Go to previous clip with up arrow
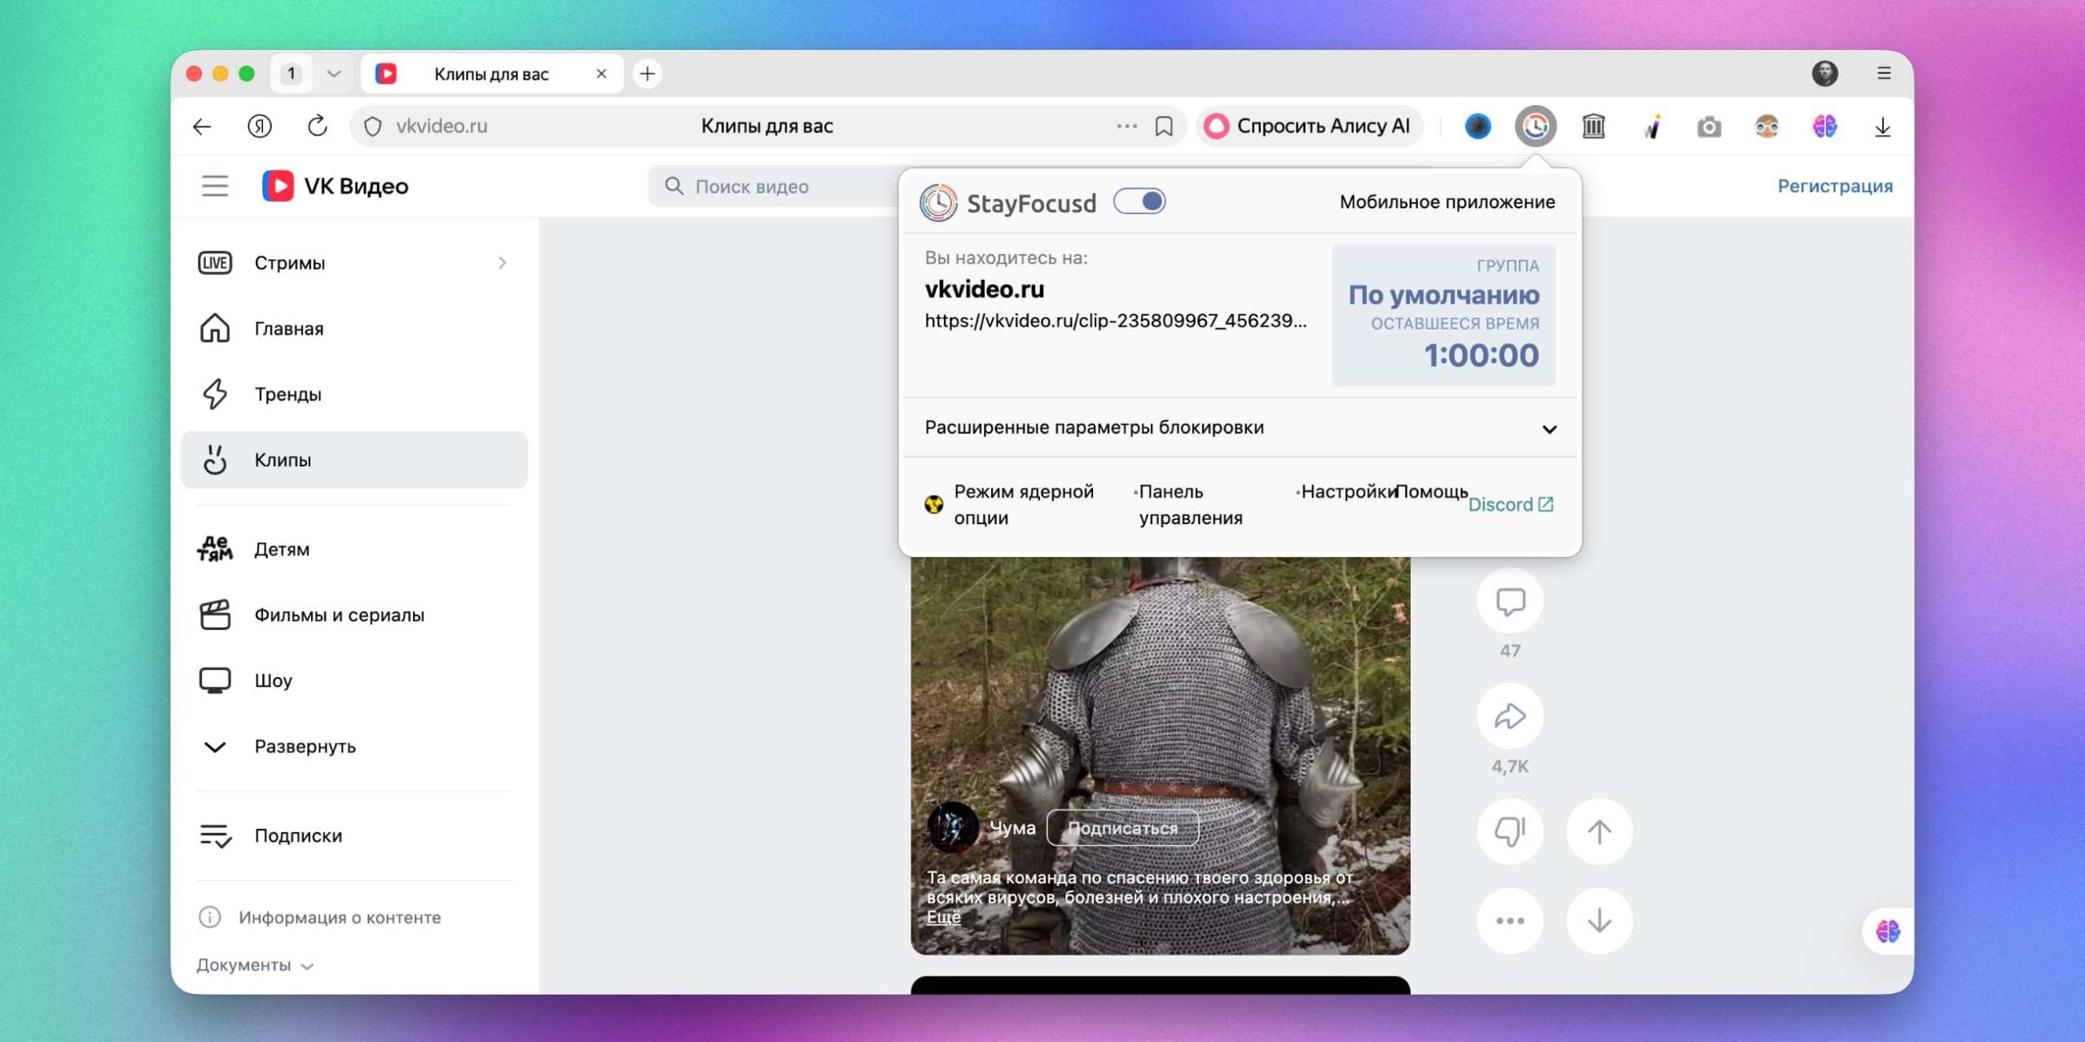 [1600, 831]
